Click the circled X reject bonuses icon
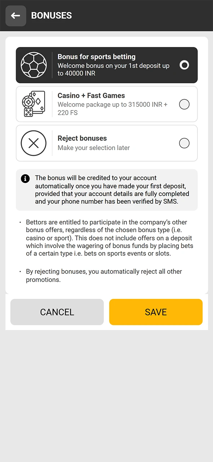This screenshot has width=213, height=462. click(x=34, y=143)
